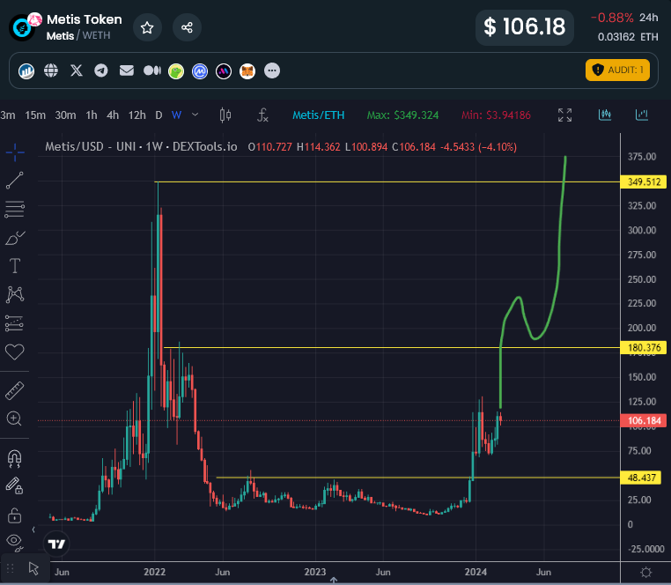This screenshot has width=671, height=585.
Task: Change the candlestick chart type
Action: pyautogui.click(x=225, y=115)
